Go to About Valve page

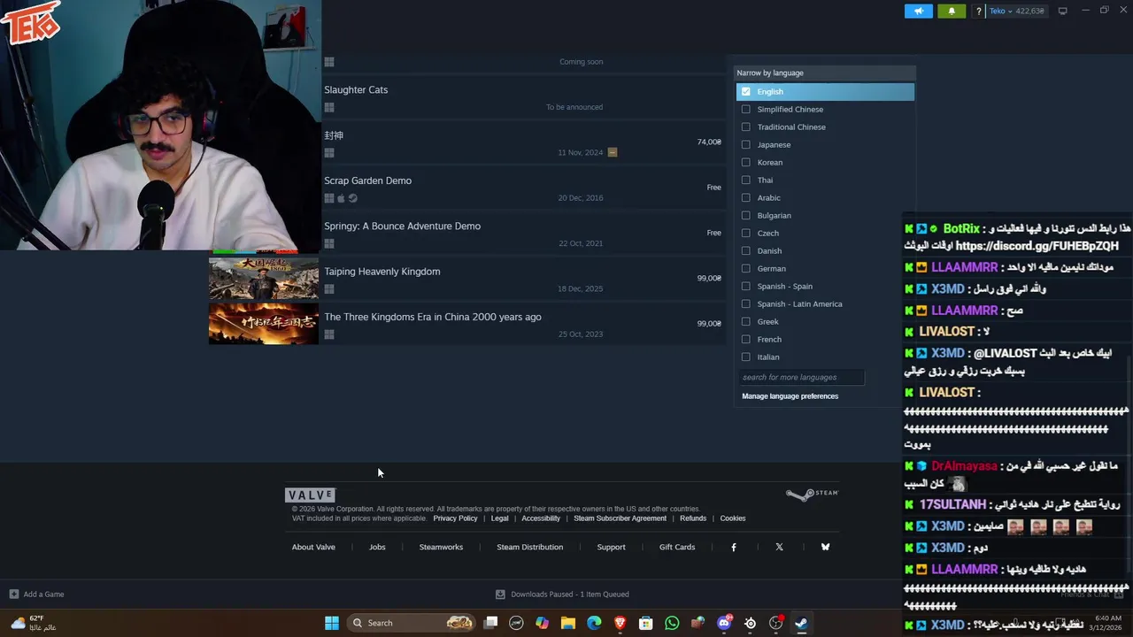(x=313, y=547)
